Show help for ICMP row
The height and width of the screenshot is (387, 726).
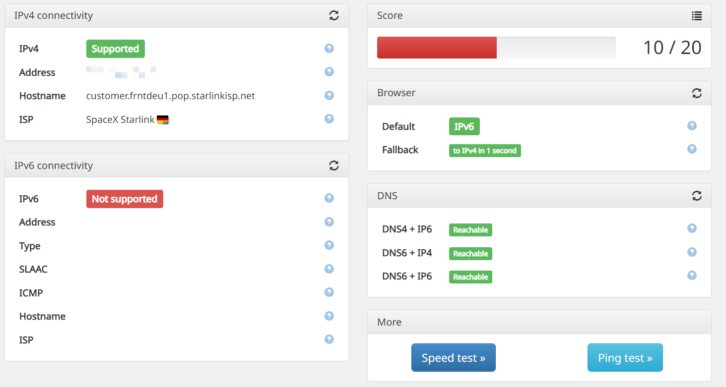click(329, 292)
